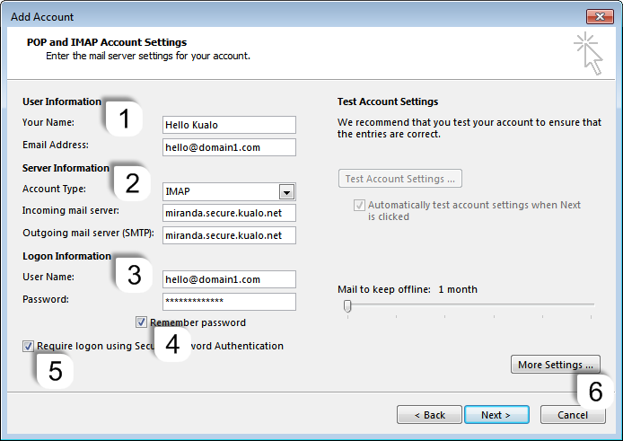The height and width of the screenshot is (441, 623).
Task: Click the 'Mail to keep offline:' label
Action: tap(384, 289)
